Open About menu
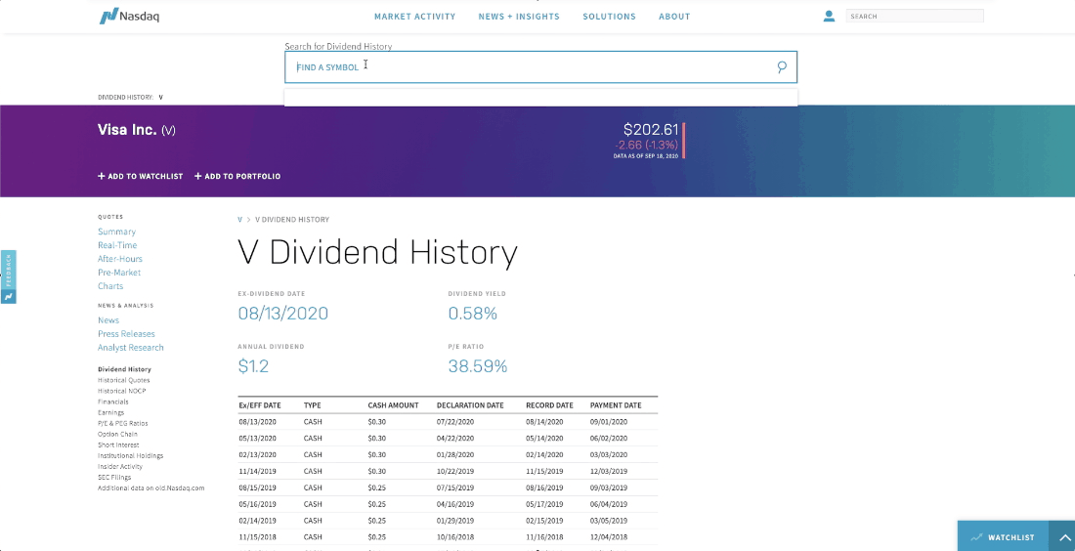The height and width of the screenshot is (551, 1075). click(674, 17)
